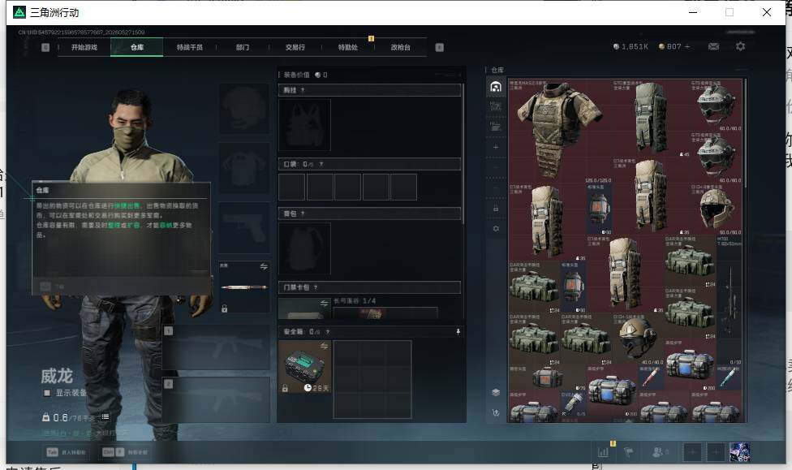Select the large heavy body armor item

560,131
